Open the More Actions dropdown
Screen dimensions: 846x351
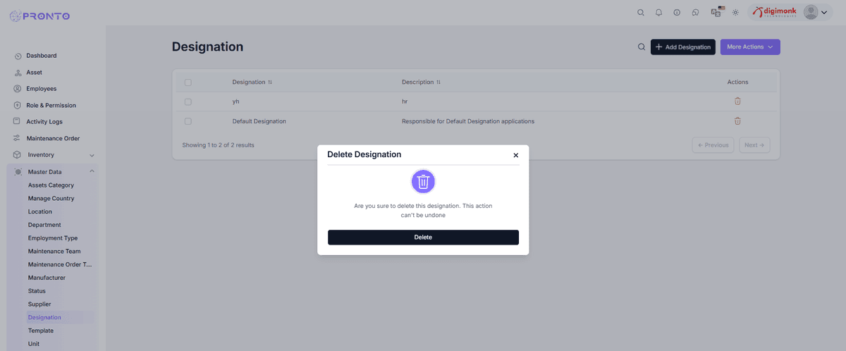coord(749,47)
